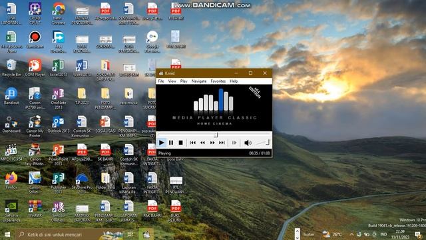Select the Word 2013 shortcut
The image size is (426, 240).
tap(82, 68)
